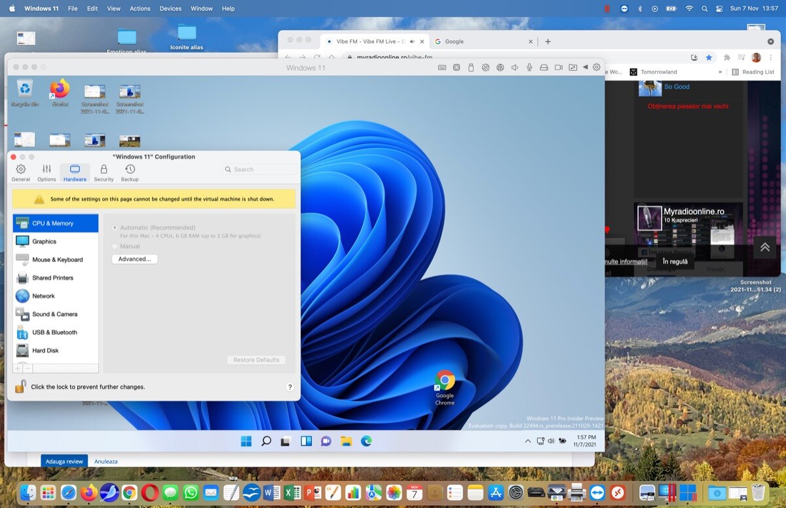The width and height of the screenshot is (786, 508).
Task: Open the Advanced... settings button
Action: tap(135, 259)
